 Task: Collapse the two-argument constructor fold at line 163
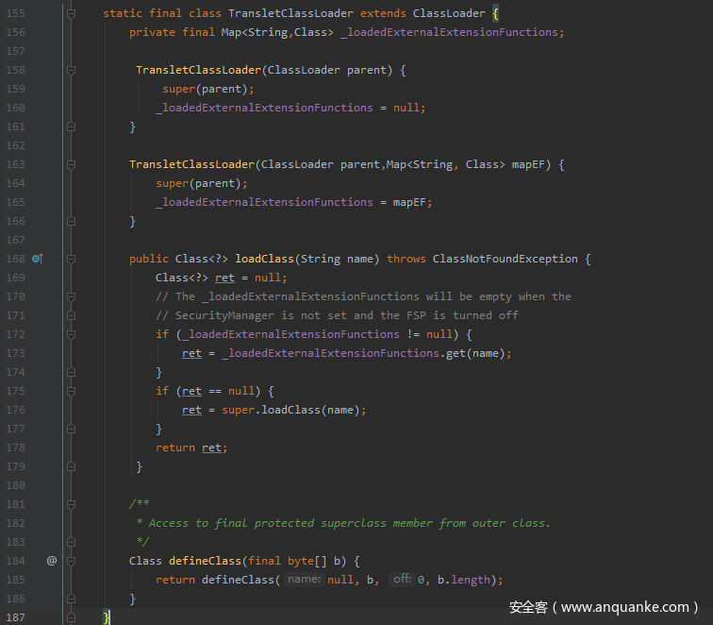point(72,164)
